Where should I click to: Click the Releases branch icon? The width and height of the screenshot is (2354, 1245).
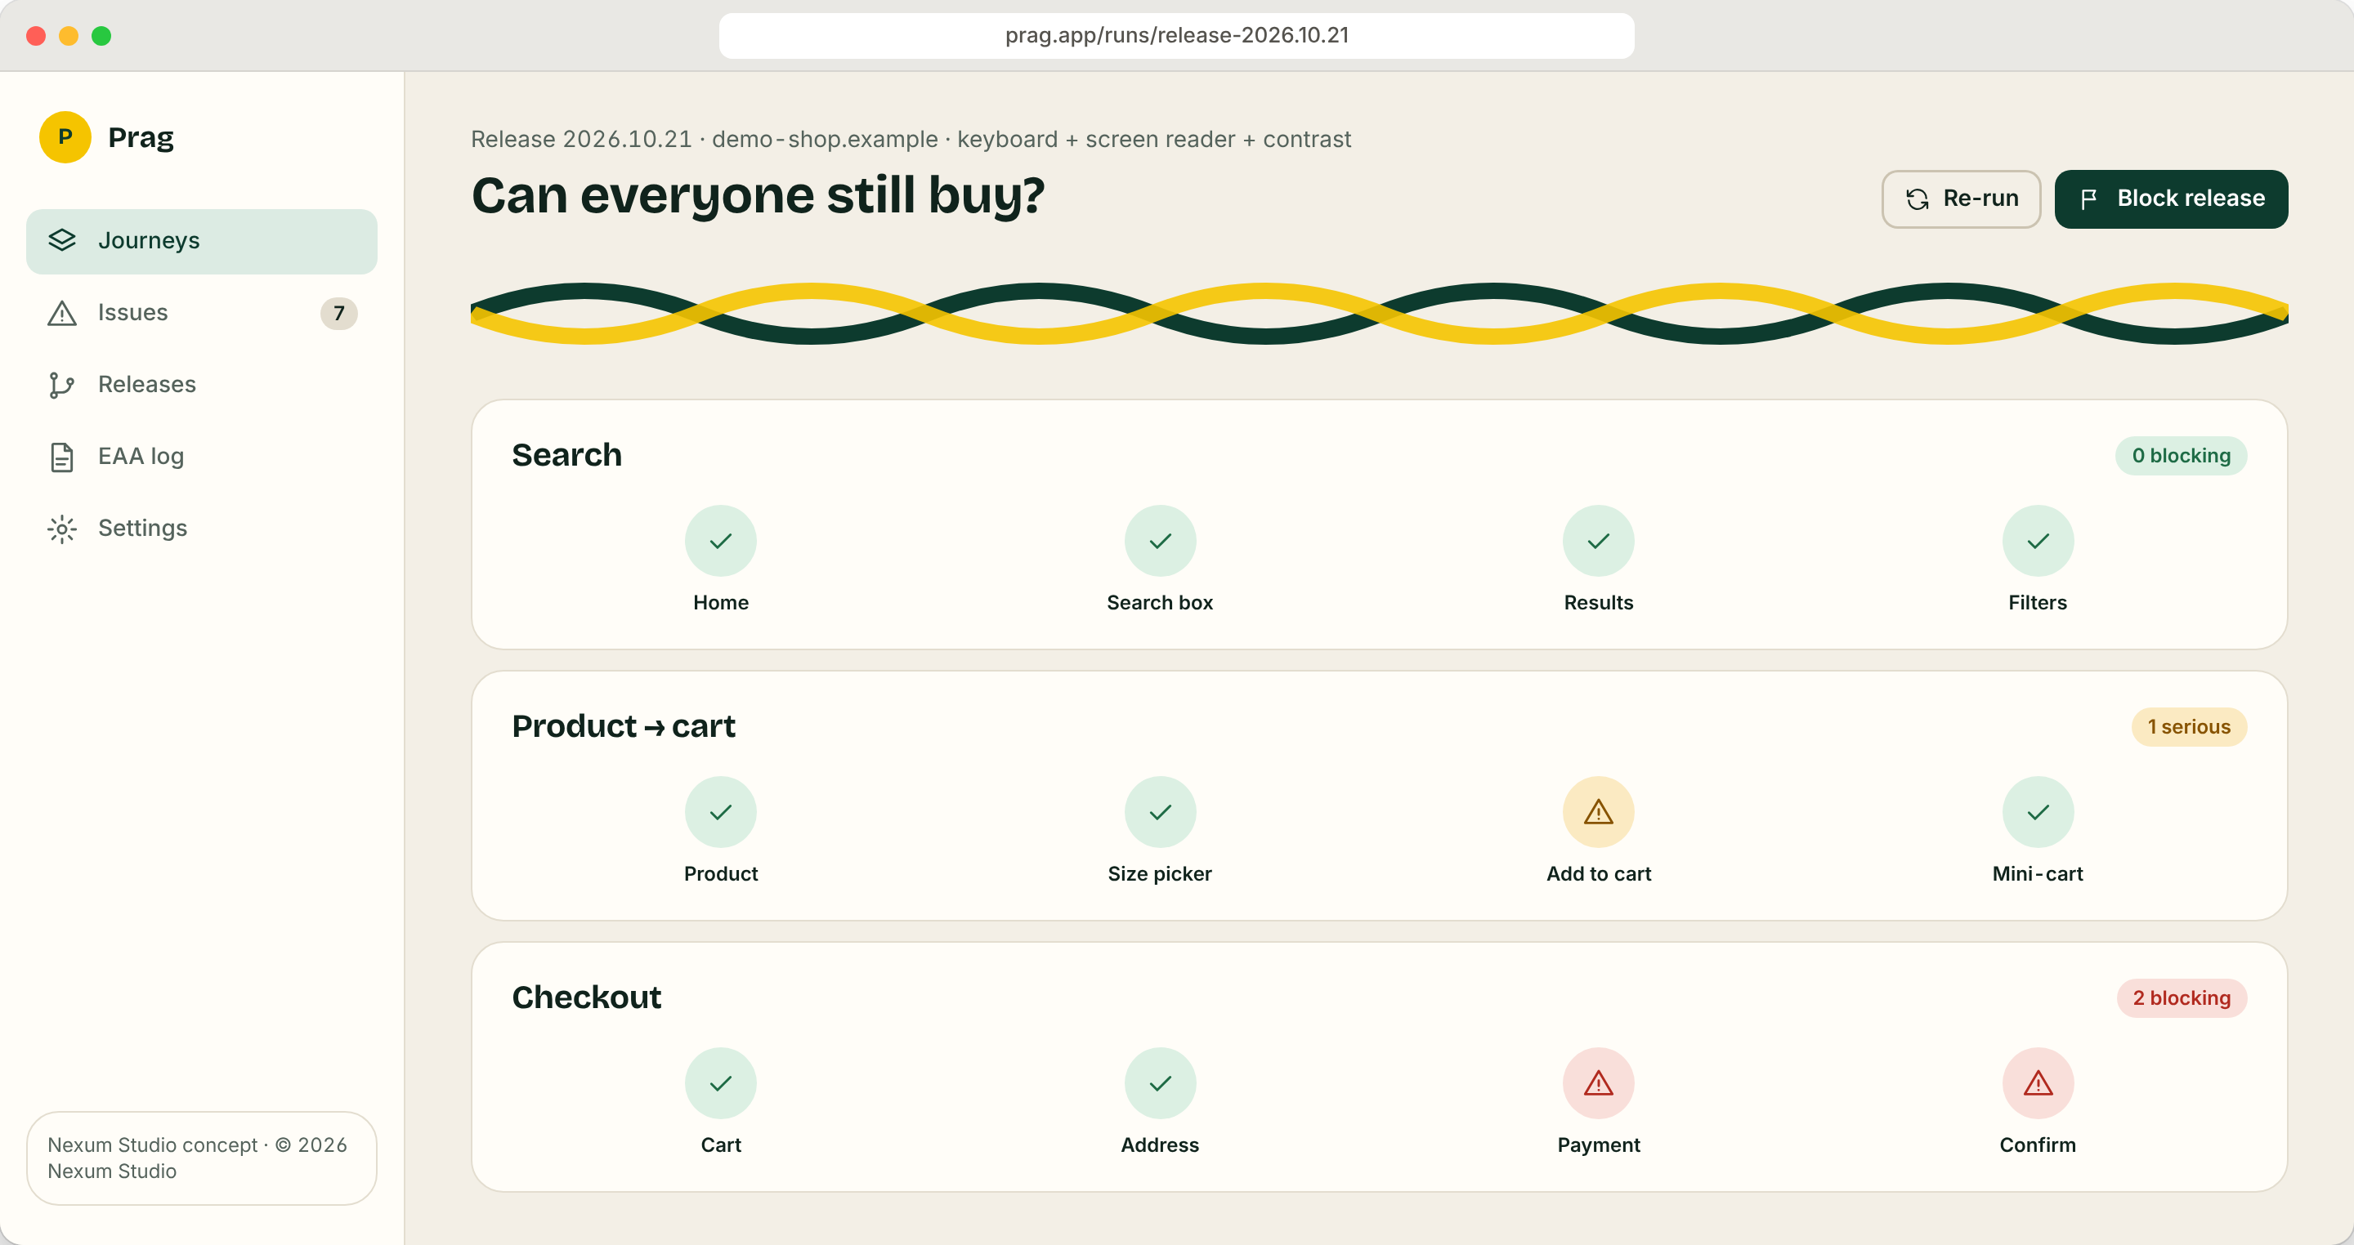pos(61,385)
